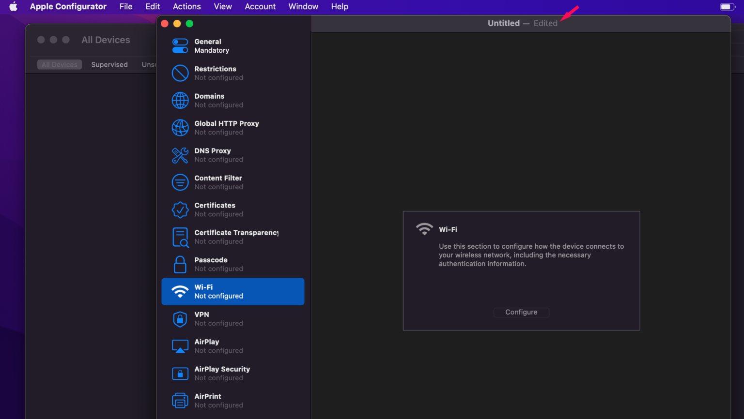Screen dimensions: 744x419
Task: Open the Apple menu
Action: [x=14, y=7]
